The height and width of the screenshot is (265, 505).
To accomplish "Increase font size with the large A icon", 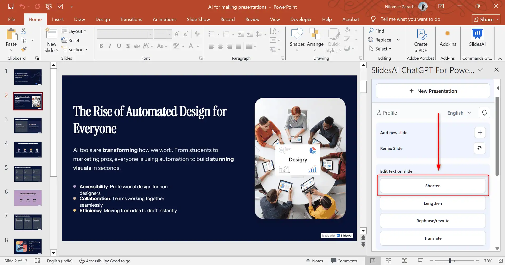I will [177, 34].
